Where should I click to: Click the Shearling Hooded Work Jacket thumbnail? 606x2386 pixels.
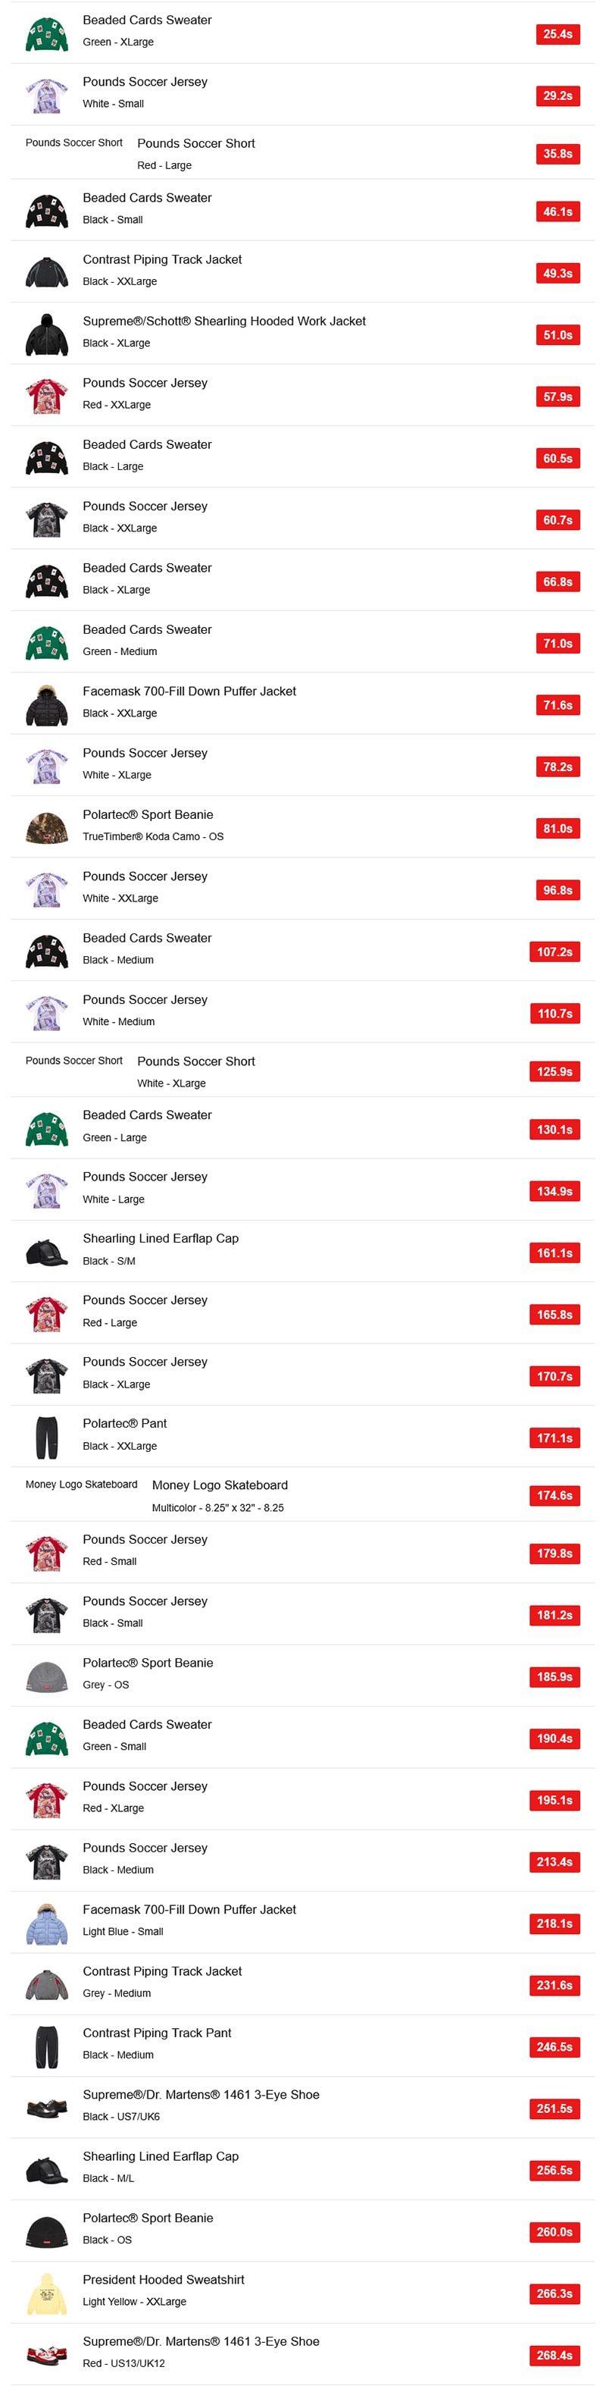pos(46,334)
